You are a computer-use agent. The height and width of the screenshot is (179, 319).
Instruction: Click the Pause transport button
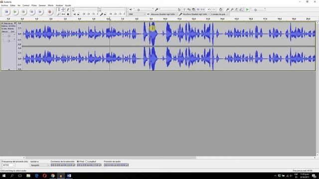6,12
